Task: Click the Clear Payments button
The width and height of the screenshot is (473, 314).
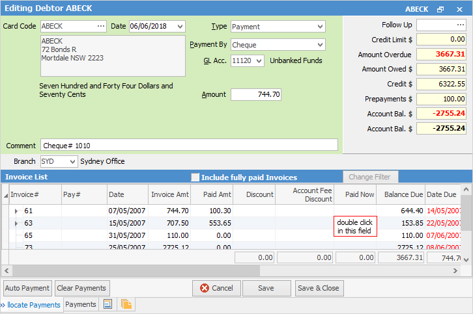Action: (81, 288)
